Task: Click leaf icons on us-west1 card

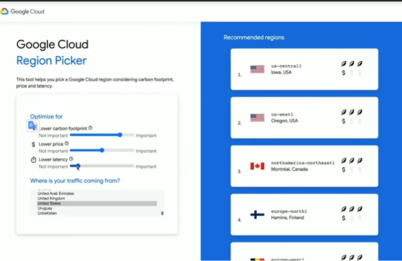Action: click(351, 112)
